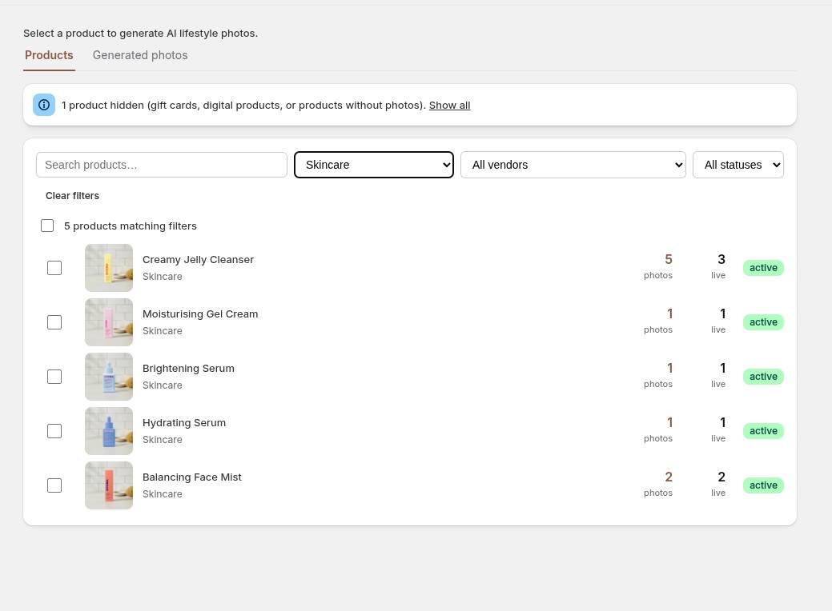Expand the All vendors dropdown
The height and width of the screenshot is (611, 832).
(x=573, y=165)
